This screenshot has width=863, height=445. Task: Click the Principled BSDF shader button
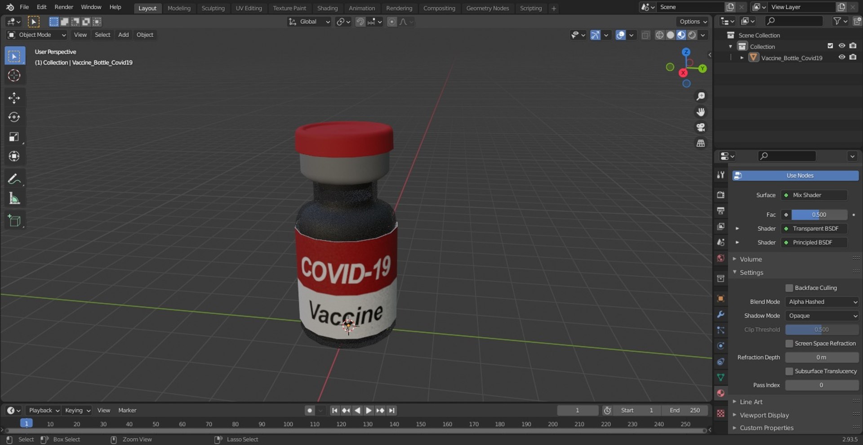click(x=814, y=242)
